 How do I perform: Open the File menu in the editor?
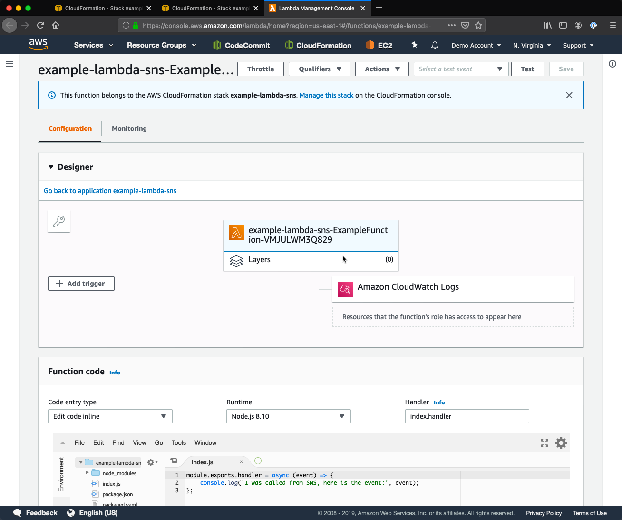[79, 442]
